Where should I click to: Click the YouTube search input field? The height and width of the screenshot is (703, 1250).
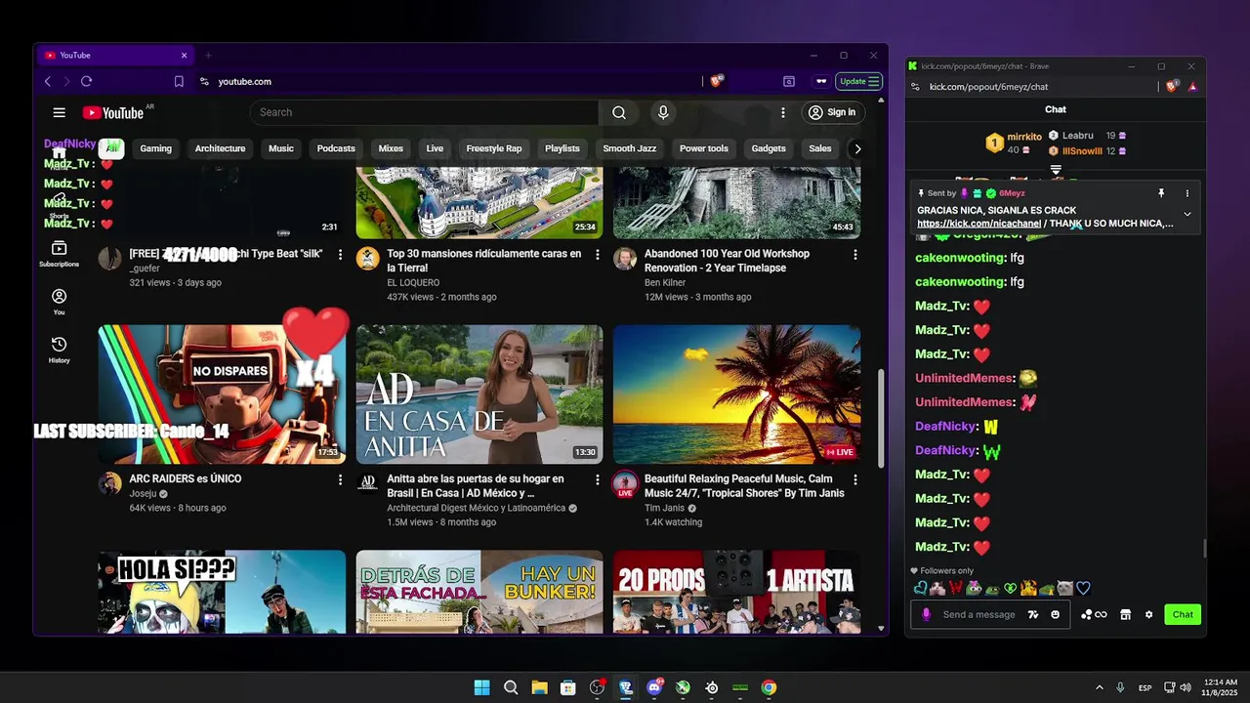425,112
